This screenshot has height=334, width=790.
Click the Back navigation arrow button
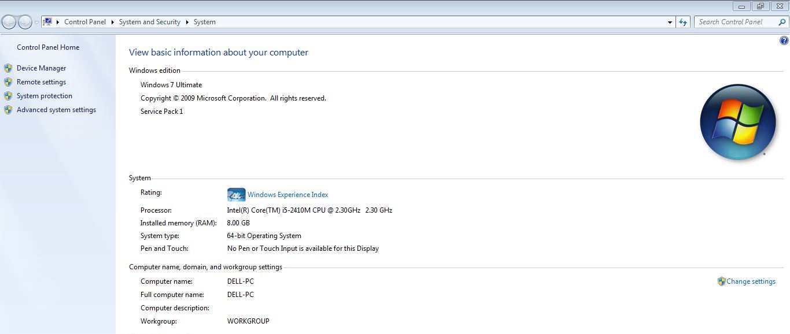pos(9,22)
